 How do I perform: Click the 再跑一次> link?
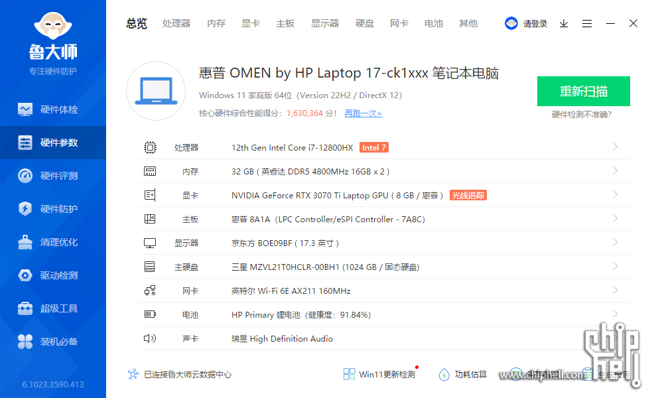(363, 113)
